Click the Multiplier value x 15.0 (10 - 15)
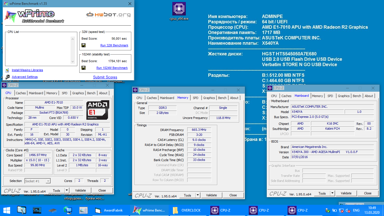The width and height of the screenshot is (384, 216). click(38, 160)
